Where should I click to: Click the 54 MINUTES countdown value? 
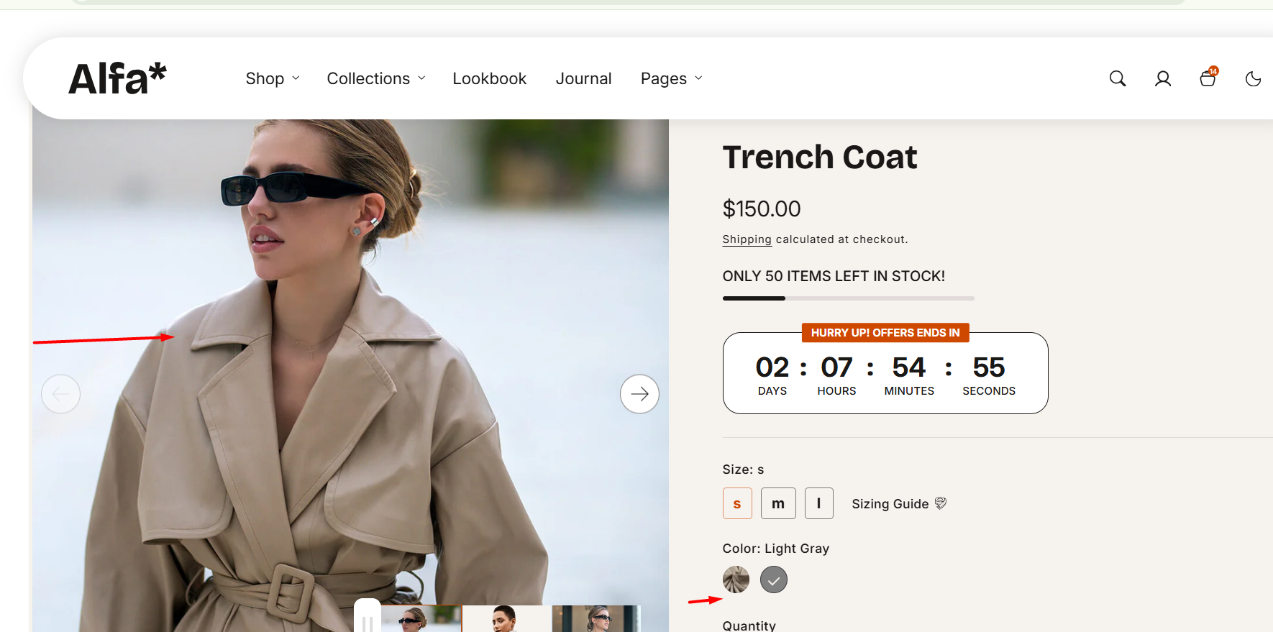point(909,375)
